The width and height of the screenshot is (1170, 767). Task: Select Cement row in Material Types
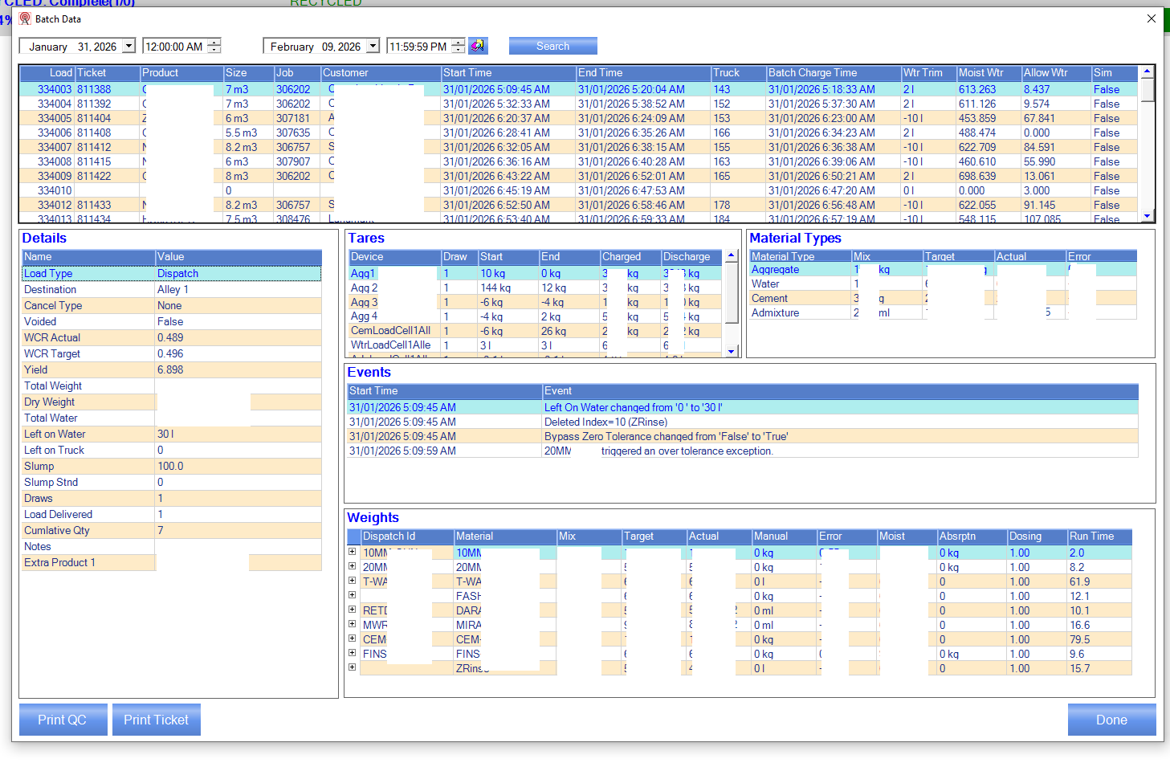pos(943,298)
